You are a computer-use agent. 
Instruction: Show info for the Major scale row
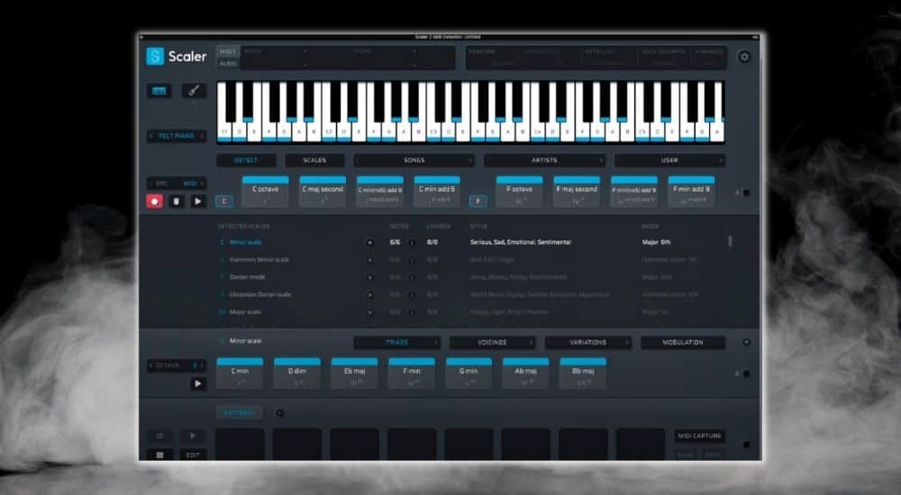pyautogui.click(x=412, y=312)
